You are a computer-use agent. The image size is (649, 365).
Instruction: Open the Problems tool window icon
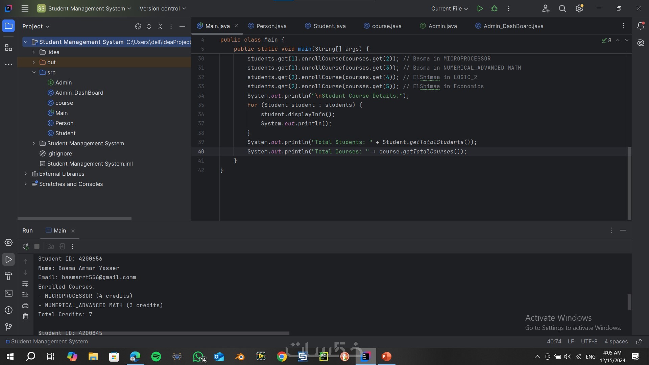(8, 310)
